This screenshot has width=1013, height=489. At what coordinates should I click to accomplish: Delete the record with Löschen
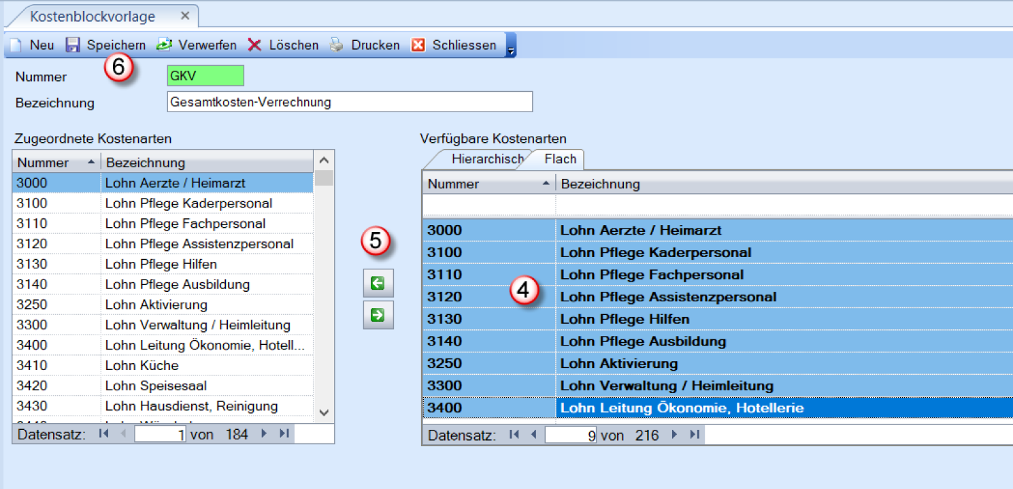(283, 45)
